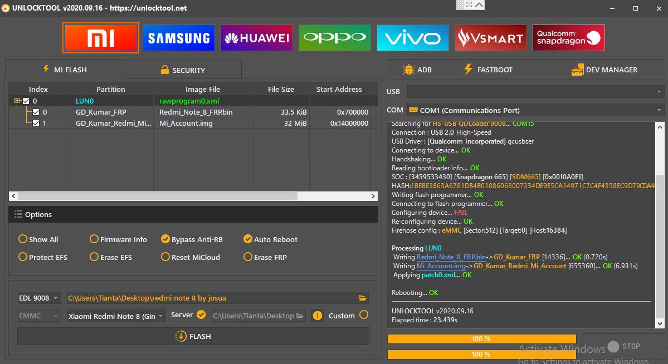Click the firmware folder browse icon
Screen dimensions: 668x364
pos(363,298)
